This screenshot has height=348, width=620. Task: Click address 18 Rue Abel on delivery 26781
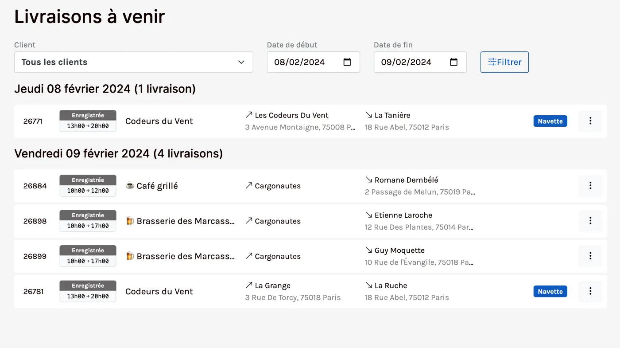click(407, 297)
